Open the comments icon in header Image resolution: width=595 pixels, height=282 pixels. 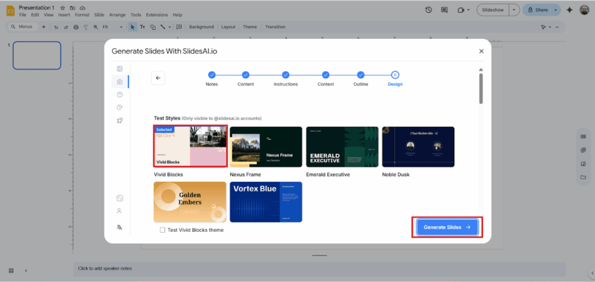pos(445,10)
